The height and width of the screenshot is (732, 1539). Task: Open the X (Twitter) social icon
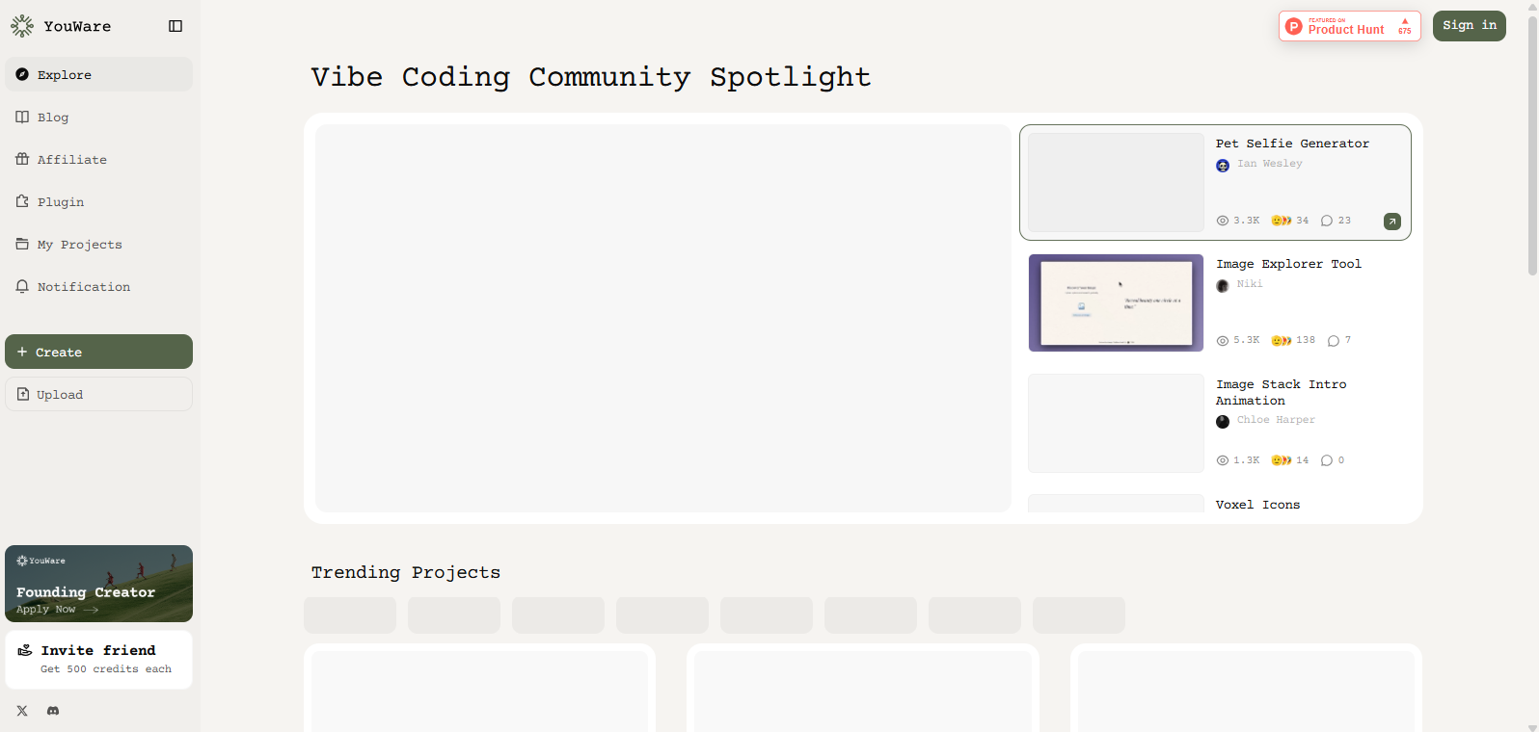point(22,711)
